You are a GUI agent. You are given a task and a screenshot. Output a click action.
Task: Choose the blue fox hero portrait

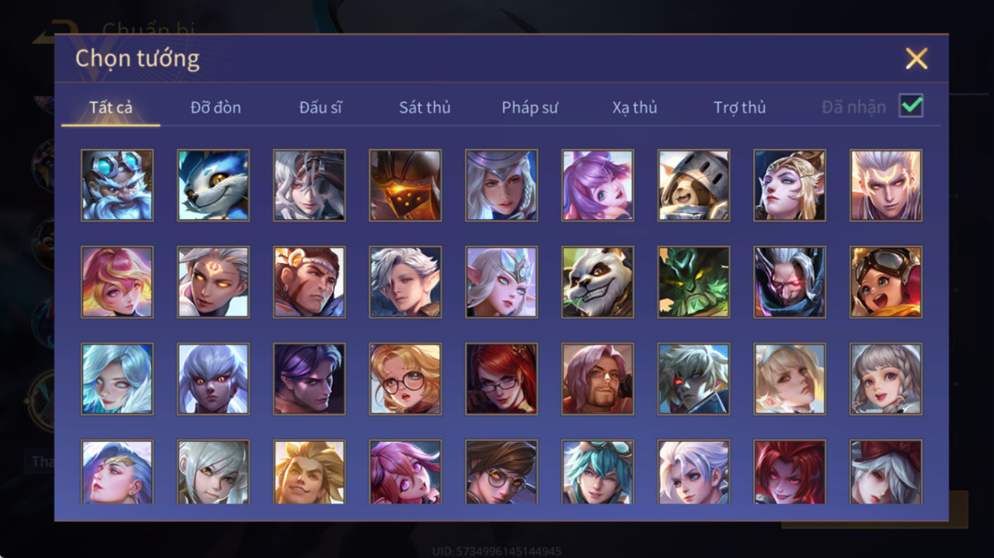point(213,186)
